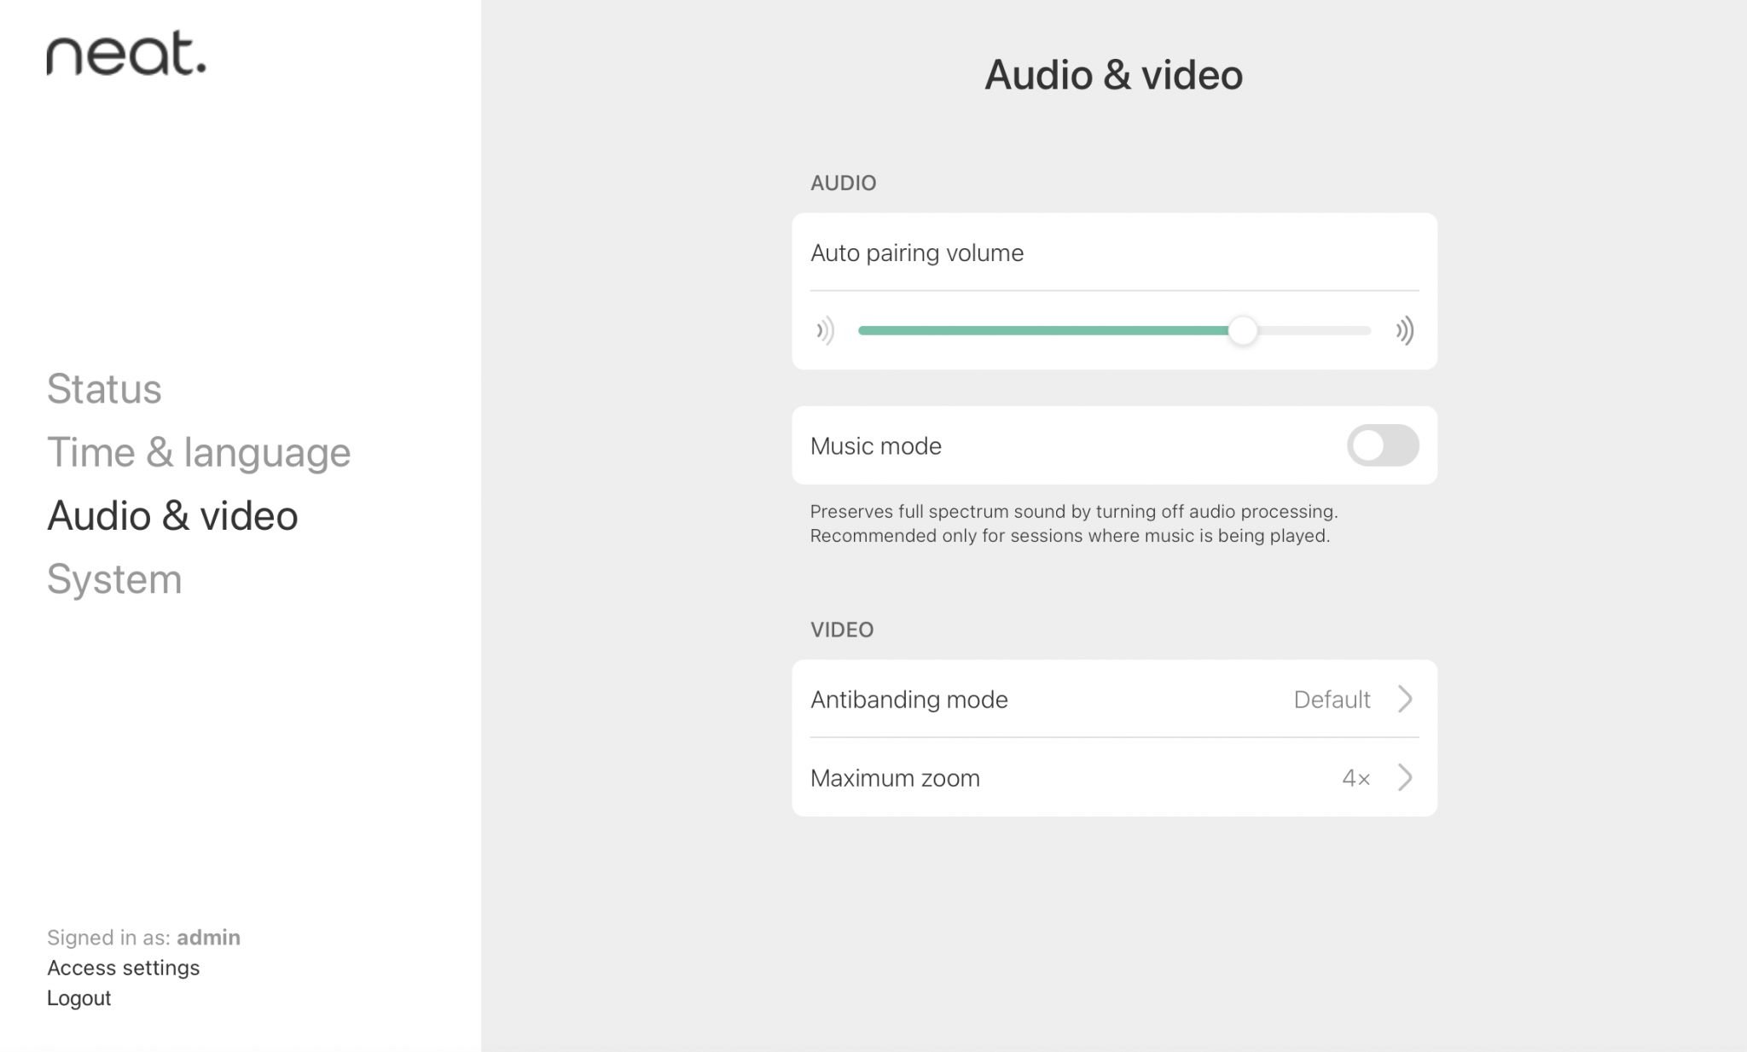Adjust the Auto pairing volume slider handle
The width and height of the screenshot is (1747, 1052).
point(1245,331)
